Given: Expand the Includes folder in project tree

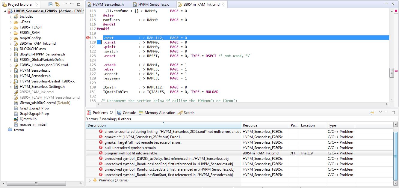Looking at the screenshot, I should (11, 17).
